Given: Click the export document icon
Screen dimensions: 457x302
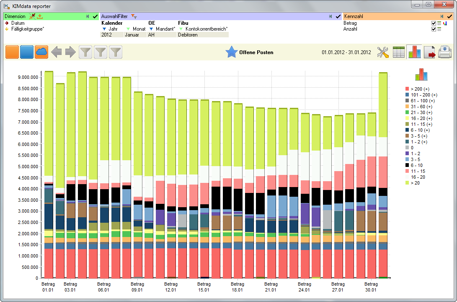Looking at the screenshot, I should click(x=430, y=52).
